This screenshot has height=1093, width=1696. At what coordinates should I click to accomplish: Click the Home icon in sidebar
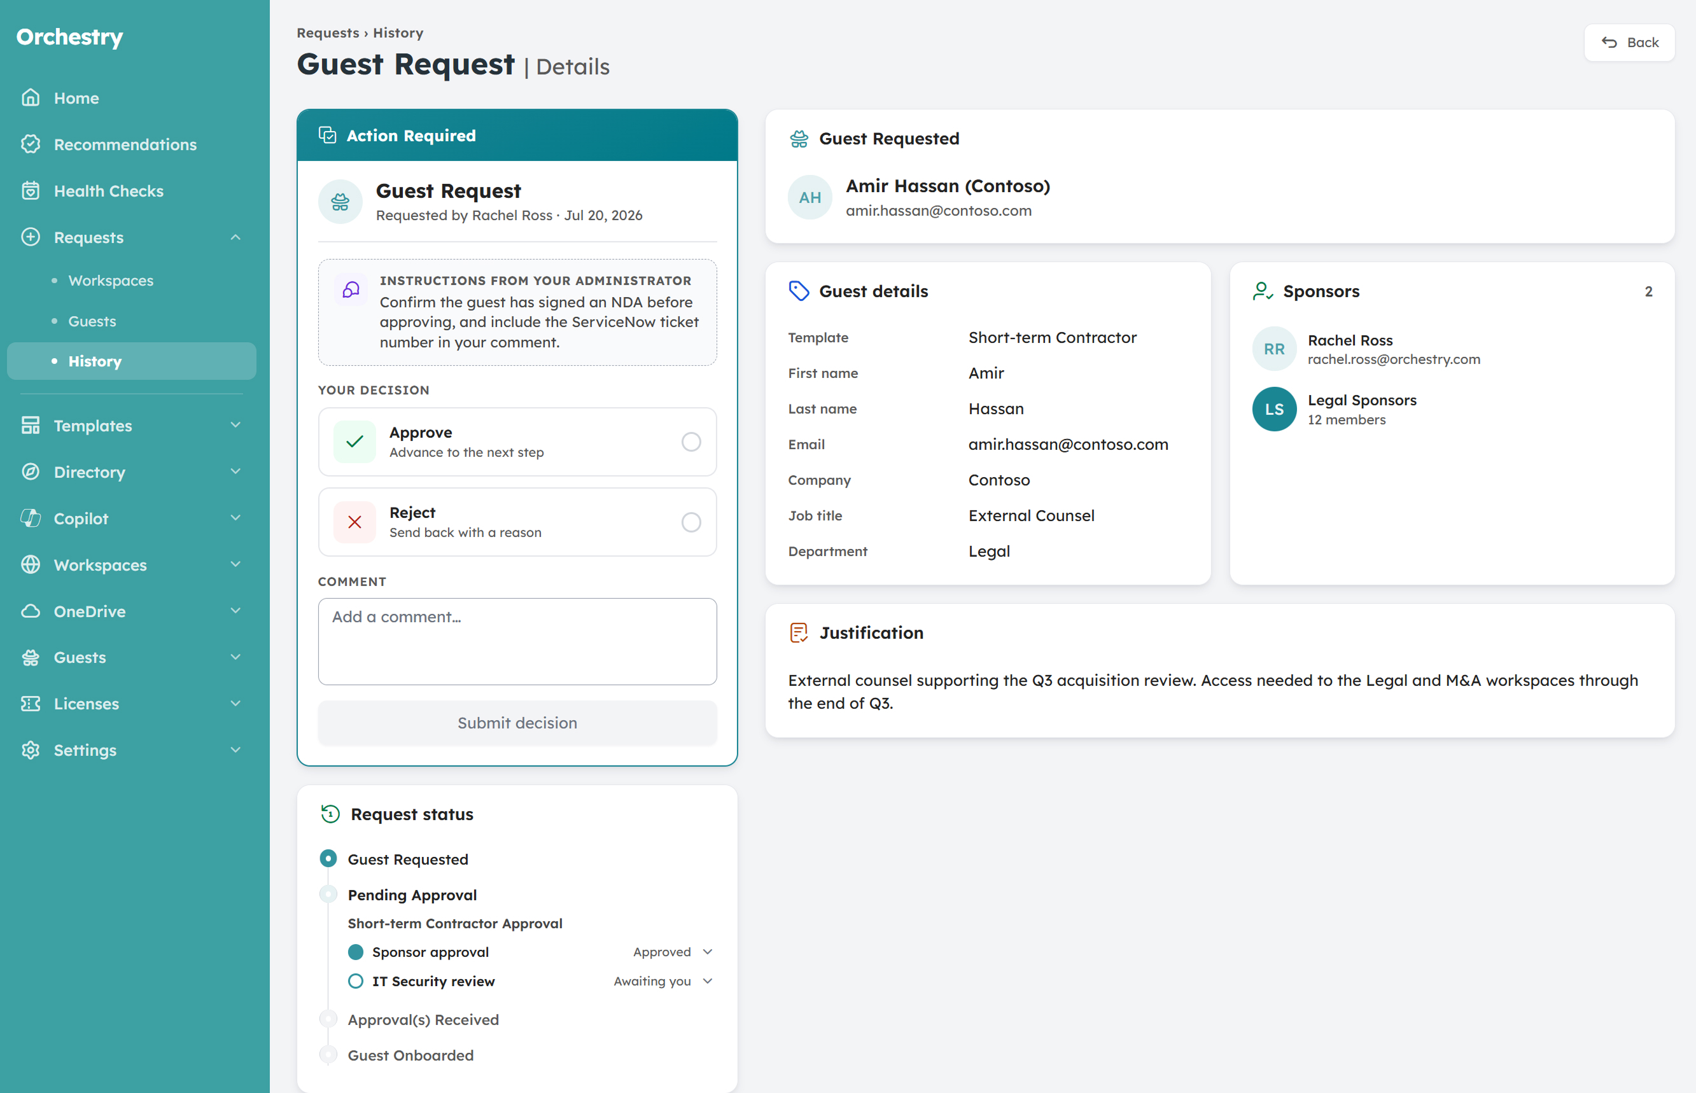point(31,98)
